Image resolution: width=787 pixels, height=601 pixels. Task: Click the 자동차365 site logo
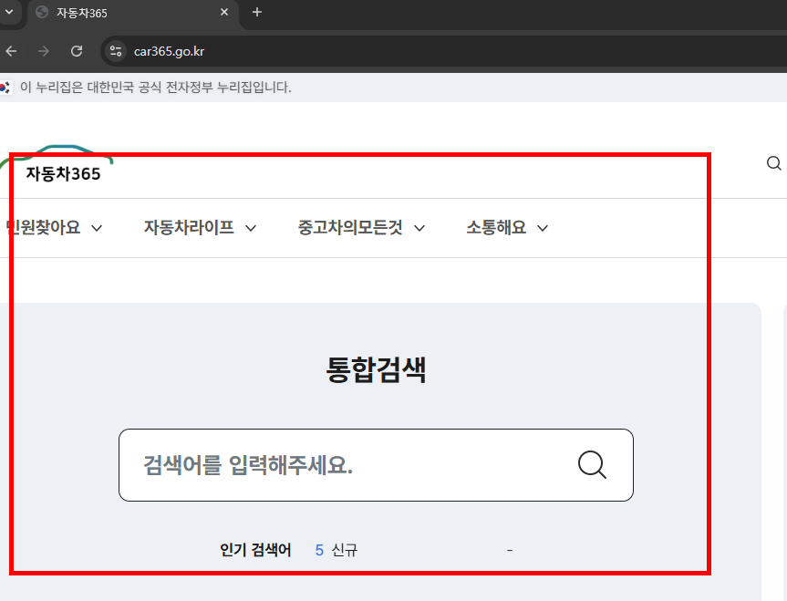tap(62, 171)
